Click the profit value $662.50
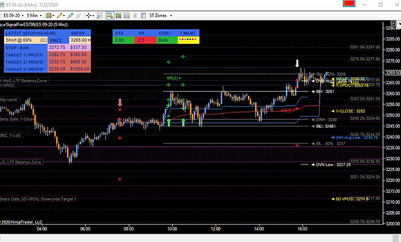 tap(79, 61)
